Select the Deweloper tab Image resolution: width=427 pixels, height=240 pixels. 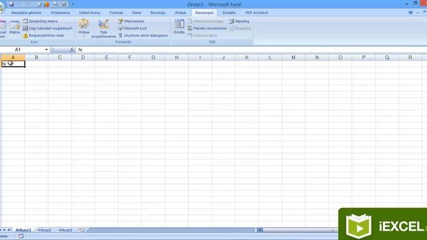(x=204, y=13)
